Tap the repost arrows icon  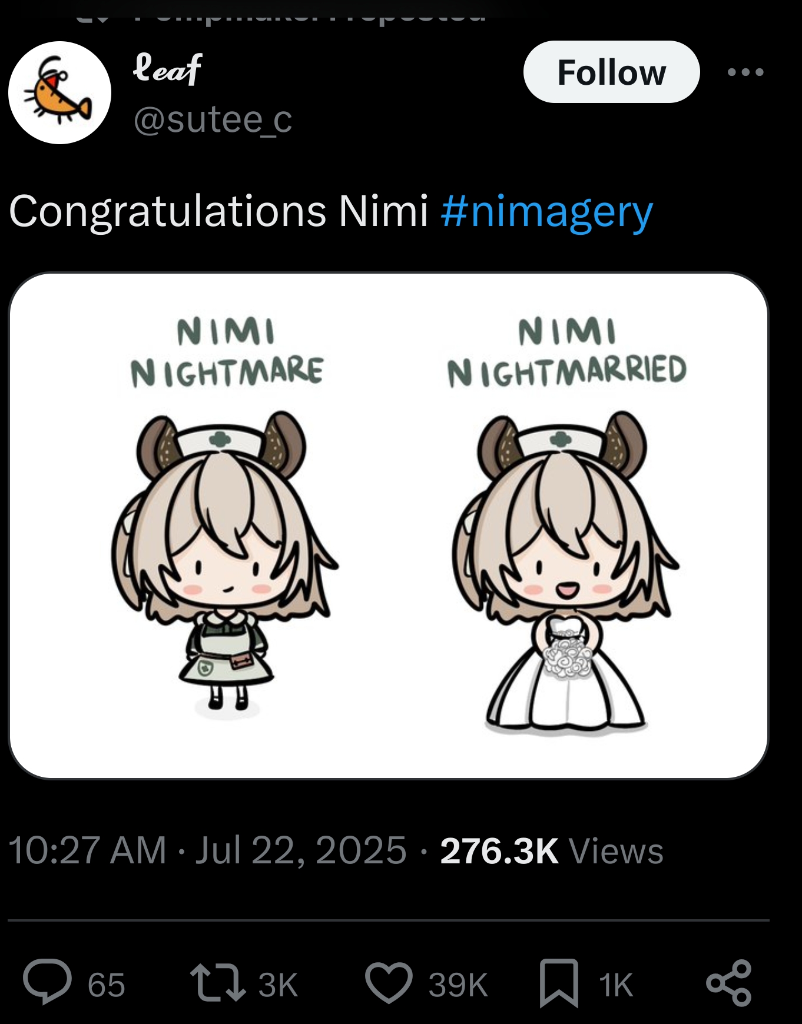click(x=217, y=983)
